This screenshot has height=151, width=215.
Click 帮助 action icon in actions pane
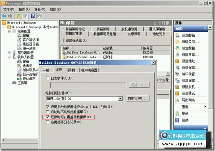[x=177, y=120]
